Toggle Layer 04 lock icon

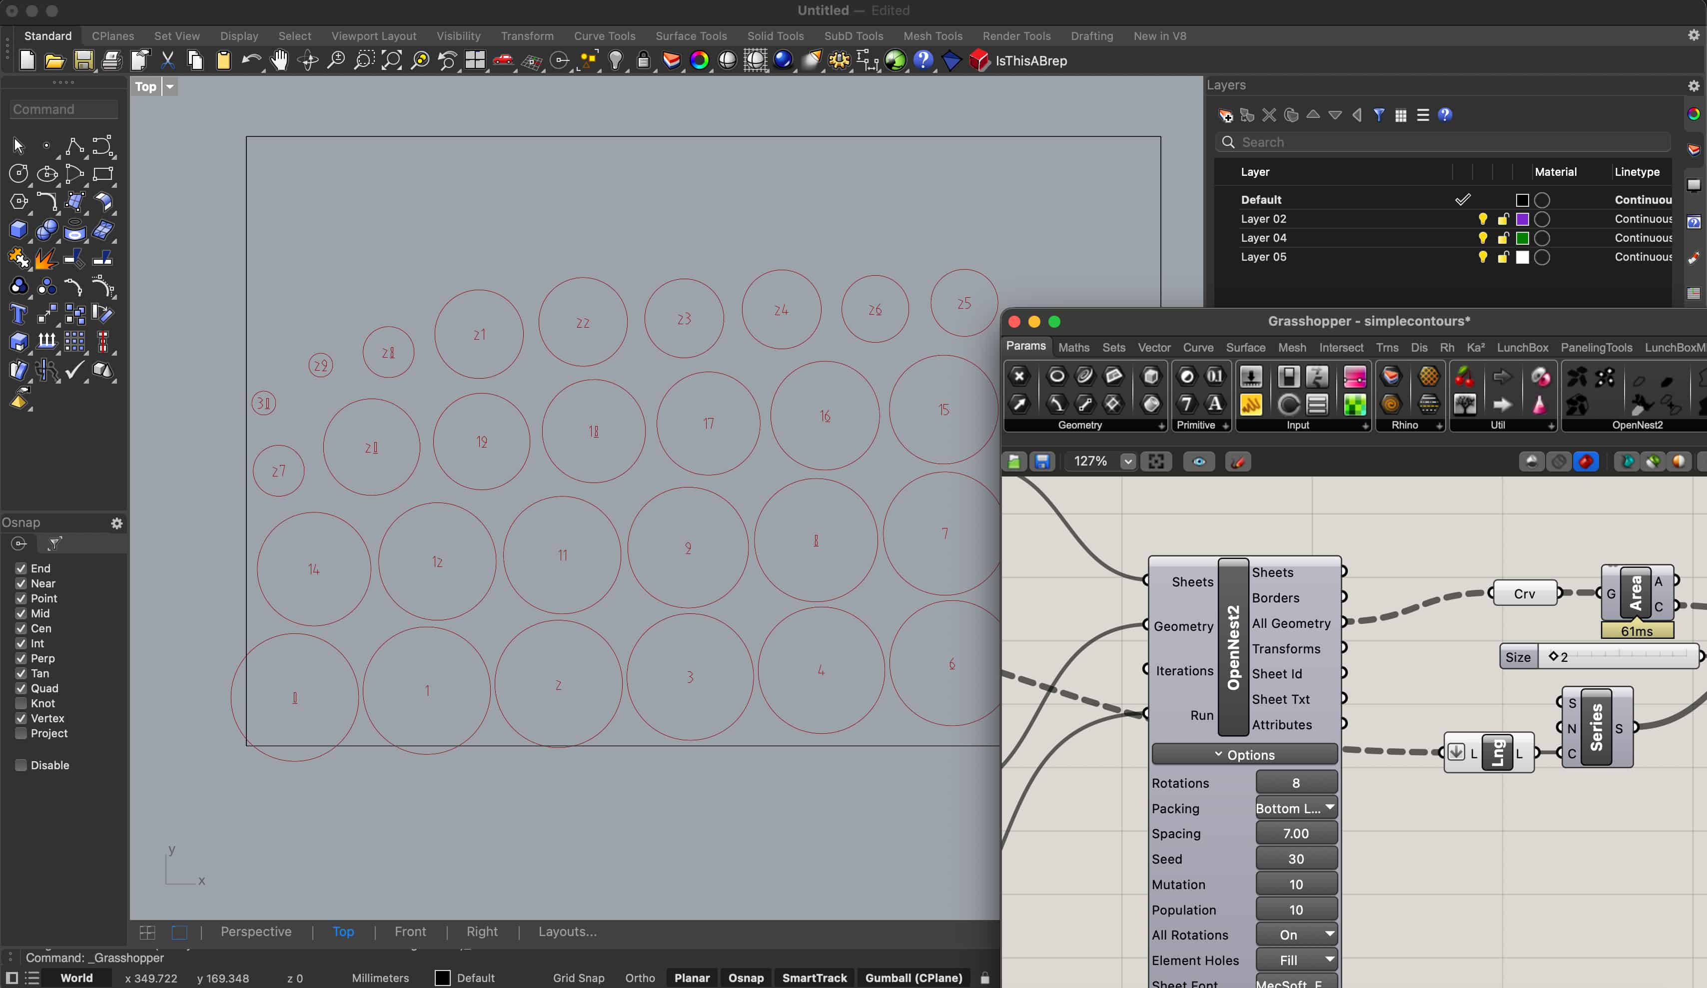[x=1503, y=238]
